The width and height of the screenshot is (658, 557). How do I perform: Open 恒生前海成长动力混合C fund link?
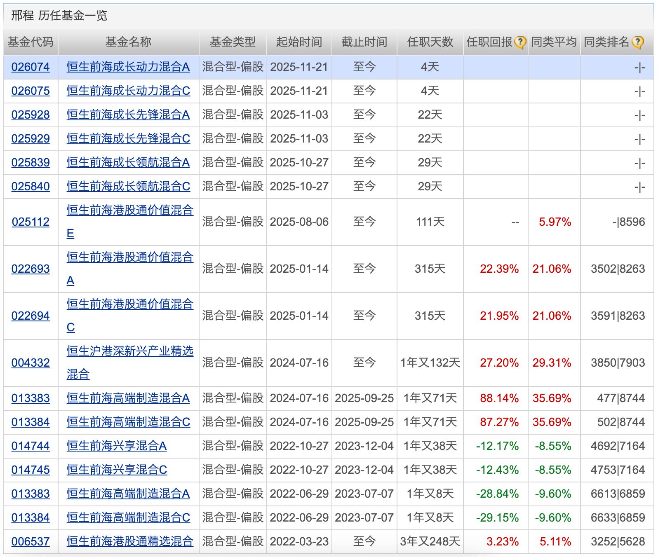128,91
